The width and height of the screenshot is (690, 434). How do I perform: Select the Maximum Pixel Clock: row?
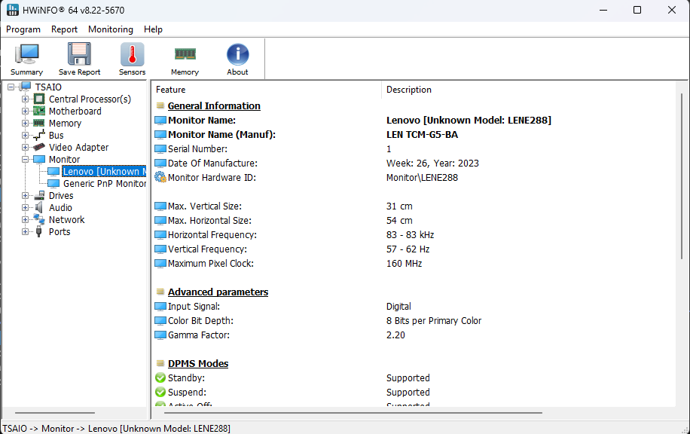414,263
